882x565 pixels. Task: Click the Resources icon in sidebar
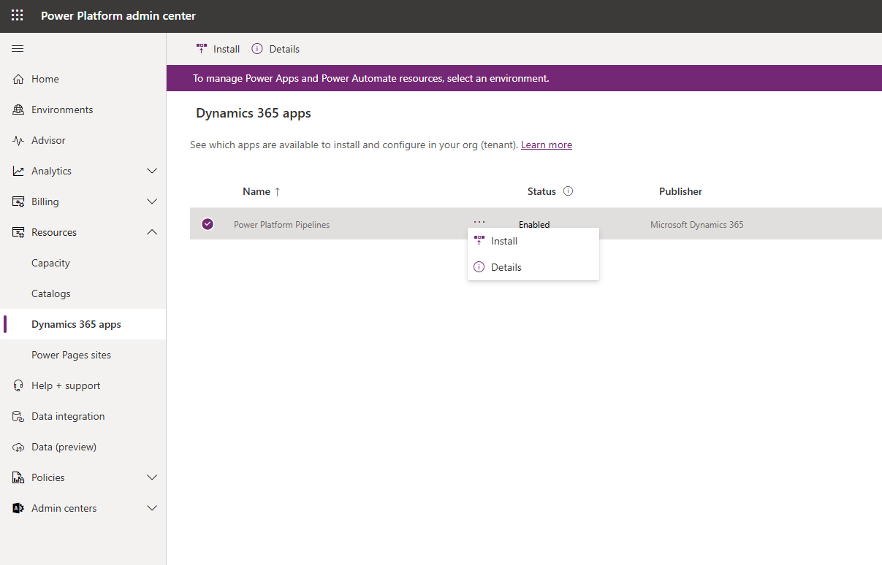tap(18, 232)
